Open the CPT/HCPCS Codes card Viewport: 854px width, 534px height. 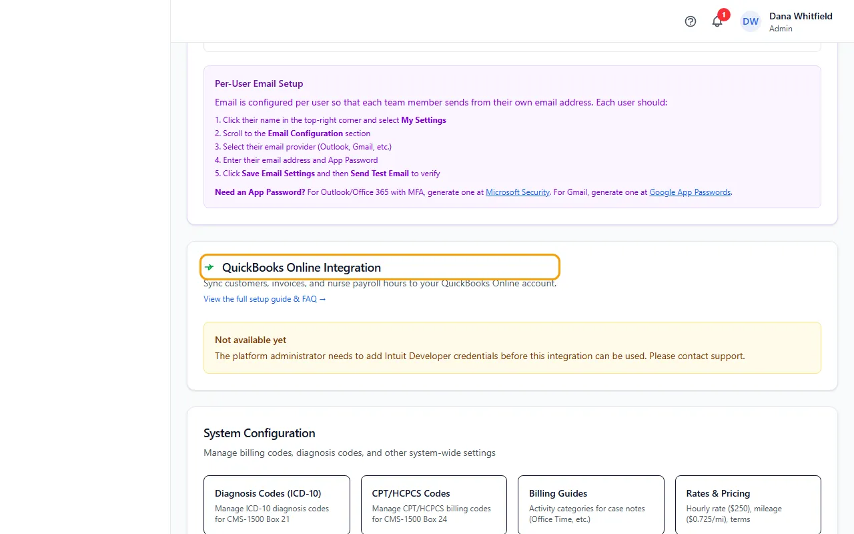(434, 505)
